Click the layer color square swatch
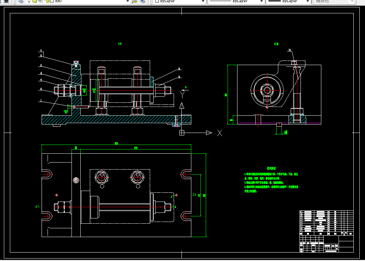365x261 pixels. pyautogui.click(x=52, y=1)
